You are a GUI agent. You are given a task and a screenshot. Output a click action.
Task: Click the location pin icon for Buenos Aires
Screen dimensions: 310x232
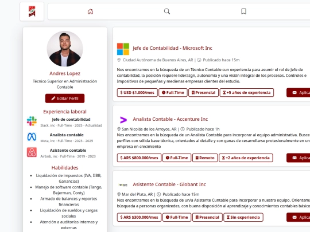pos(119,60)
